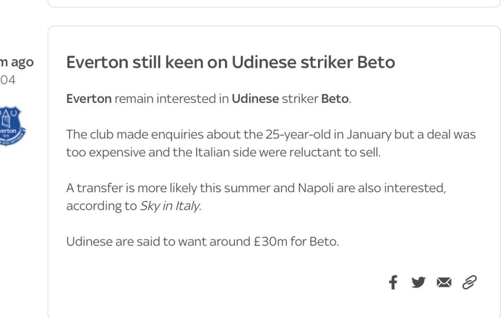Click the Everton club crest badge

coord(11,126)
